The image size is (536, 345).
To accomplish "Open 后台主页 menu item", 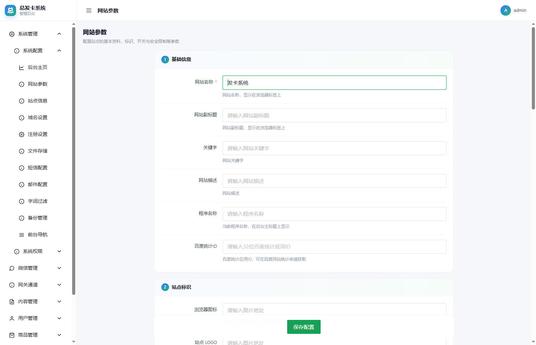I will tap(38, 67).
